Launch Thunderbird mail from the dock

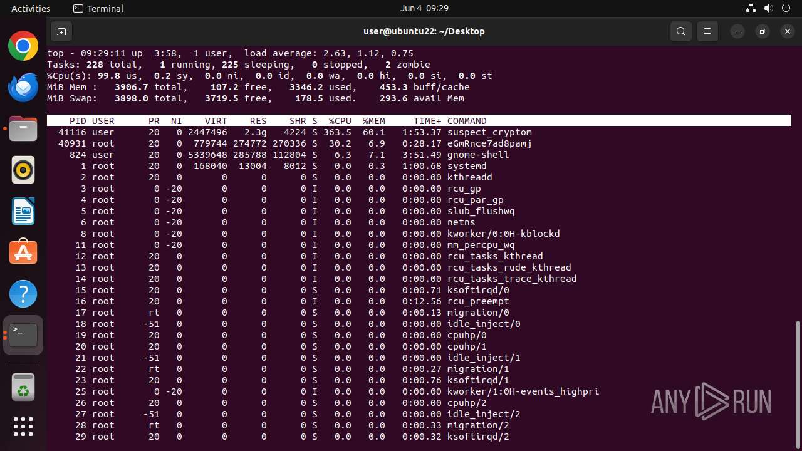(23, 88)
